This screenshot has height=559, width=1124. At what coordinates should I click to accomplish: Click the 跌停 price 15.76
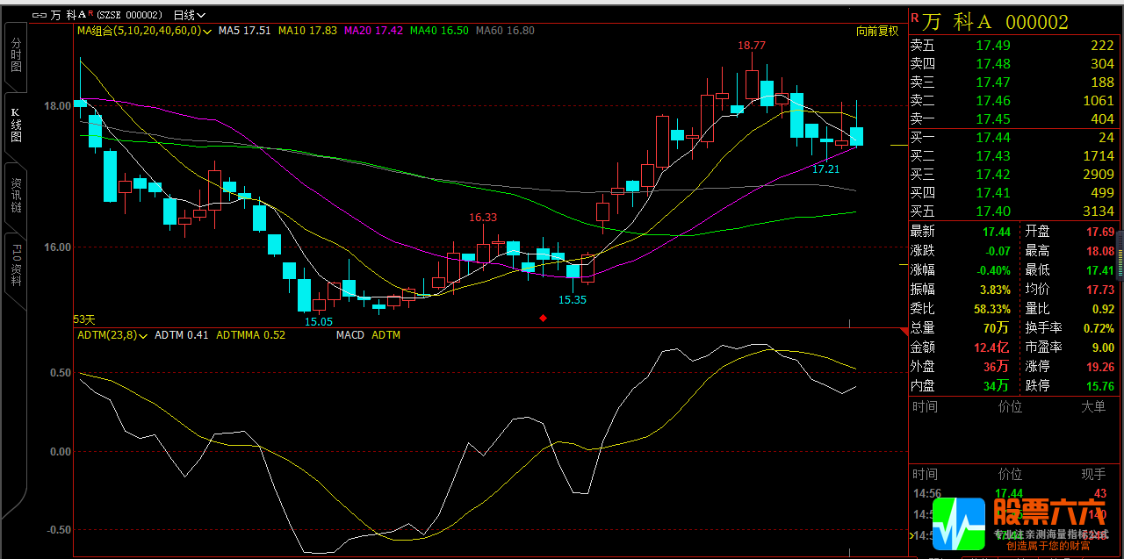pos(1100,386)
